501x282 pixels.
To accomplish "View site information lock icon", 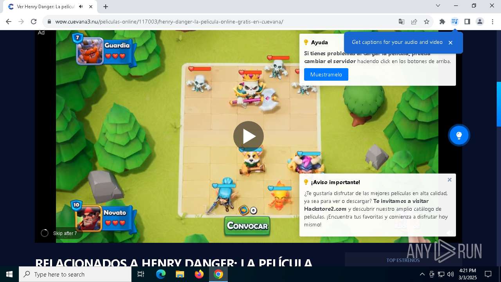I will pyautogui.click(x=49, y=22).
